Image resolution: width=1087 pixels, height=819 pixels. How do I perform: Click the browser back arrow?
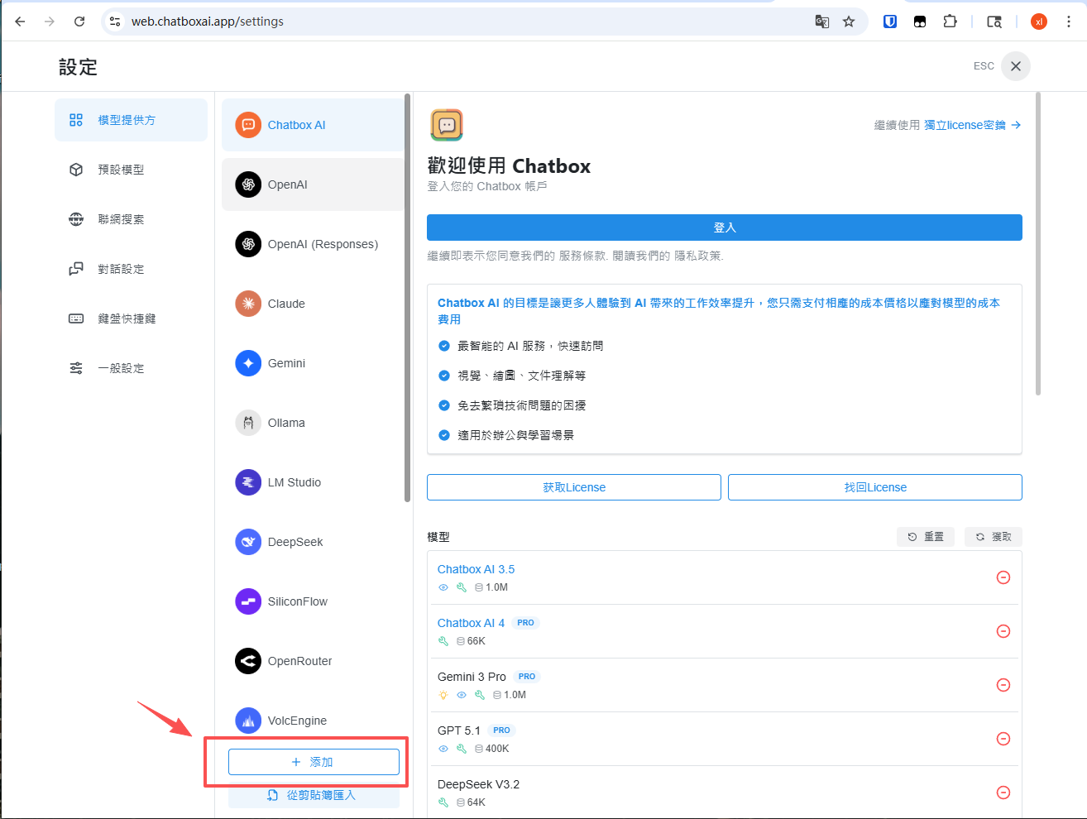pos(20,22)
